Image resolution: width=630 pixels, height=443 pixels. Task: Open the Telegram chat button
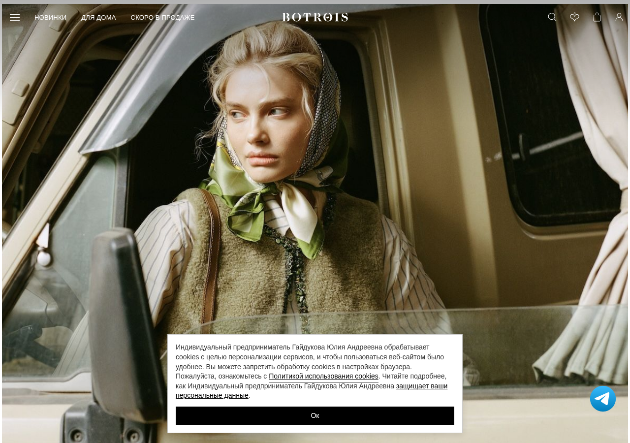[x=603, y=399]
